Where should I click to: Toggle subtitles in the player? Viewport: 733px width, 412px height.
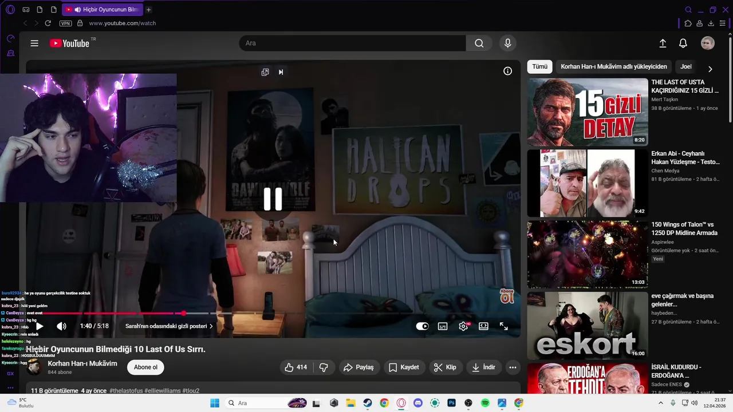tap(443, 326)
